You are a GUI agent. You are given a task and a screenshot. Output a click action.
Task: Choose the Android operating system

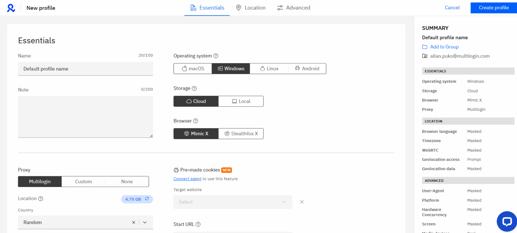(307, 68)
